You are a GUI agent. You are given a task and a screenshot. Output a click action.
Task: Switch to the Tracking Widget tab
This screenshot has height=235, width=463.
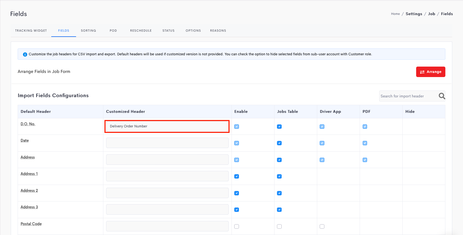(31, 31)
